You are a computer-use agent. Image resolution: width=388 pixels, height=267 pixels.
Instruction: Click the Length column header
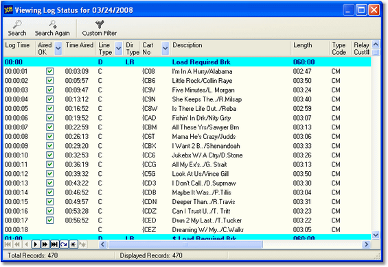click(310, 49)
